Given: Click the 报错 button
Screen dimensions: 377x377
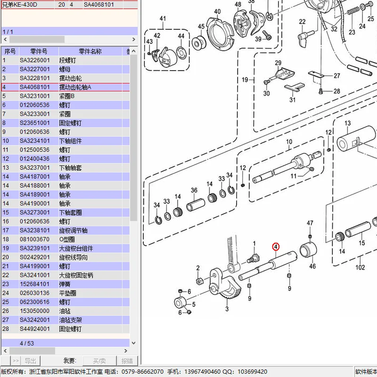Looking at the screenshot, I should click(127, 361).
